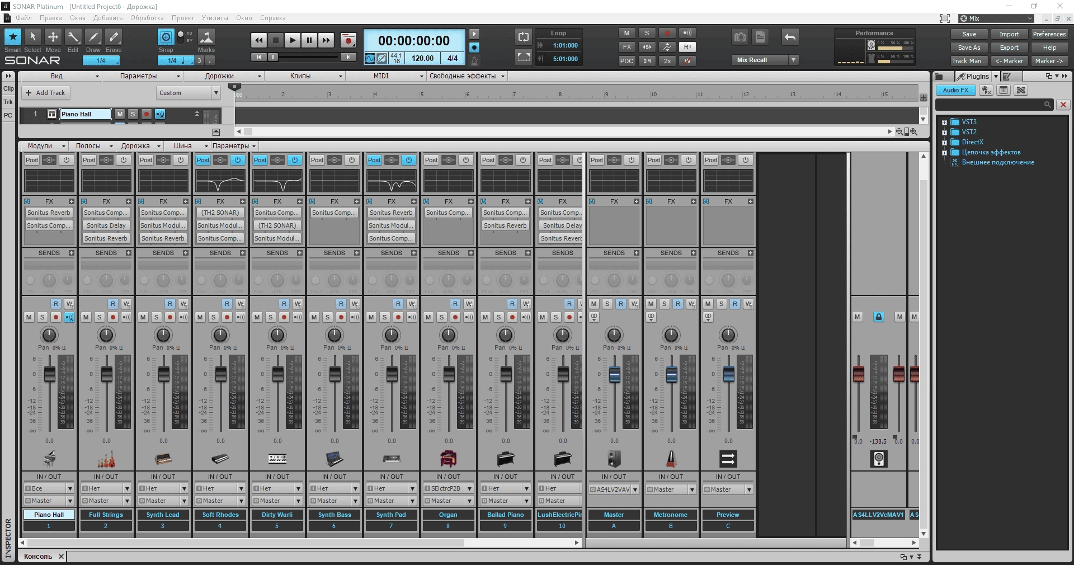The image size is (1074, 565).
Task: Choose the Select tool arrow
Action: (x=32, y=37)
